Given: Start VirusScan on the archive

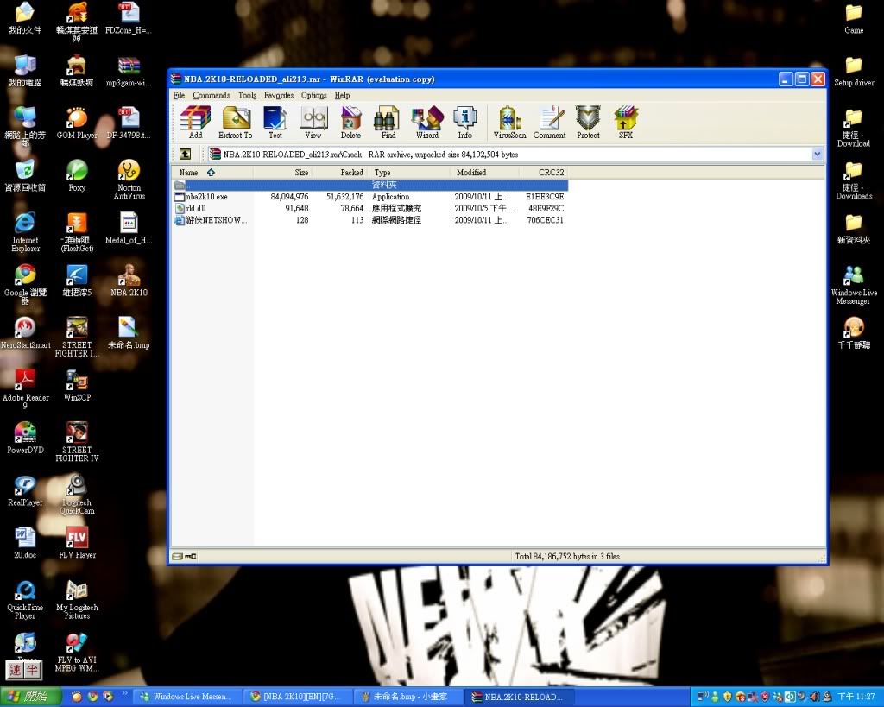Looking at the screenshot, I should click(509, 122).
